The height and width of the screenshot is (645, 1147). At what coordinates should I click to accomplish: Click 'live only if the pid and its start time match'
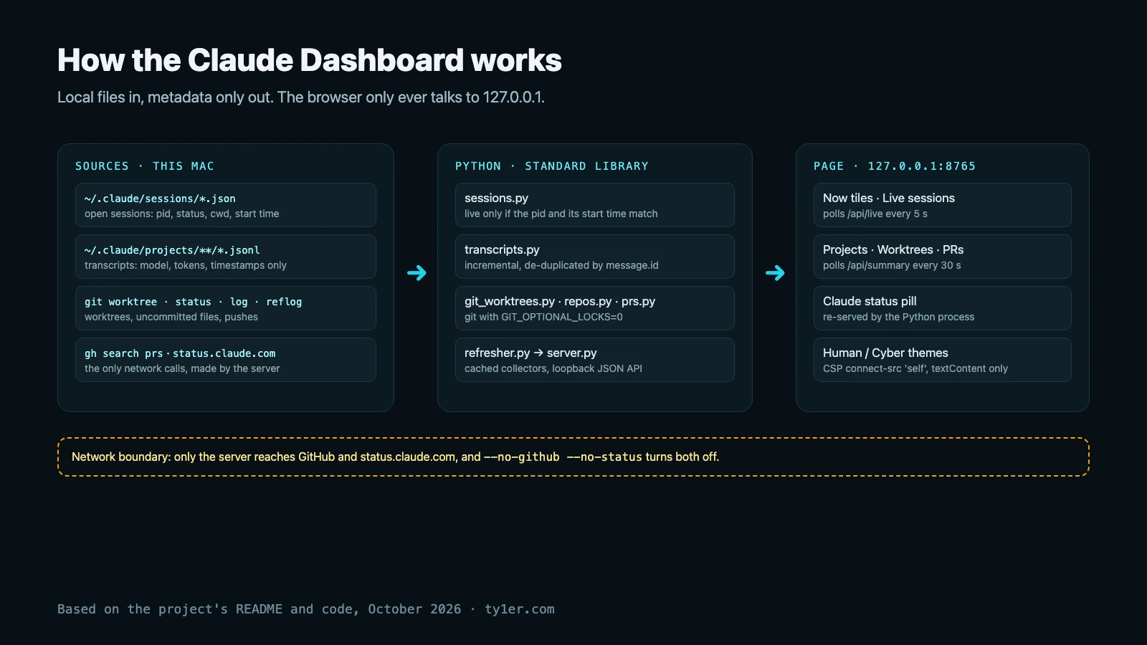click(561, 214)
